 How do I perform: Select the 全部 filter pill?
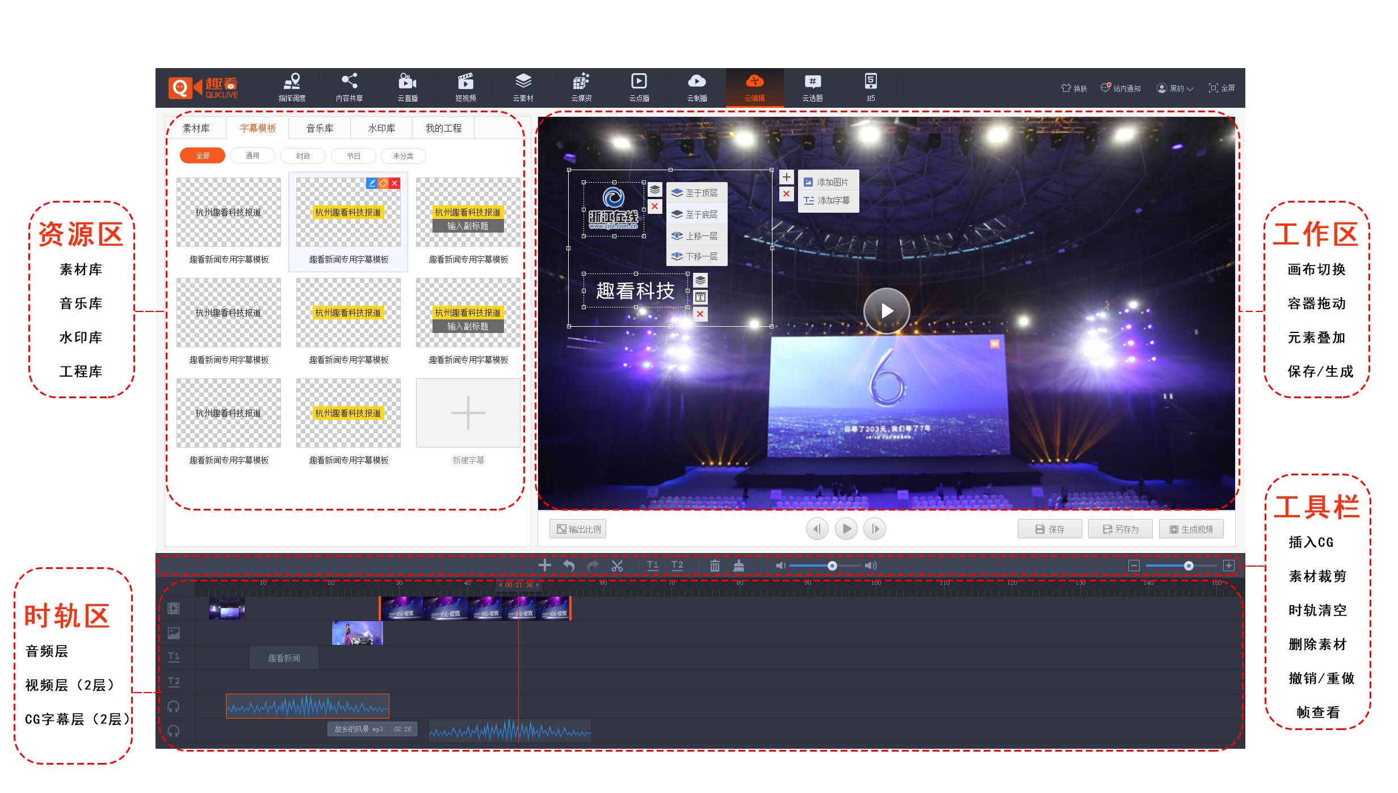coord(203,156)
